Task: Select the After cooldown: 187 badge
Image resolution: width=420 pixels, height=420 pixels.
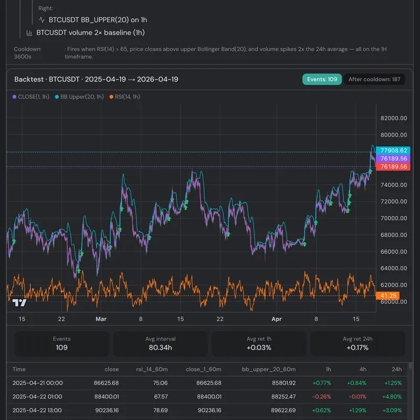Action: coord(374,79)
